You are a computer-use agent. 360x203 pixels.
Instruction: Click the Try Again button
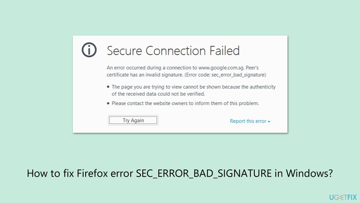coord(133,120)
